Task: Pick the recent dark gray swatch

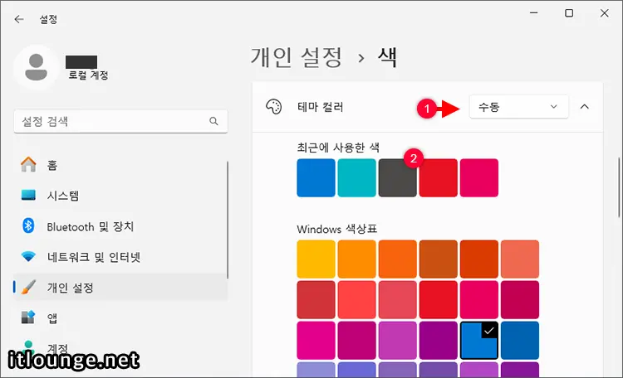Action: coord(397,177)
